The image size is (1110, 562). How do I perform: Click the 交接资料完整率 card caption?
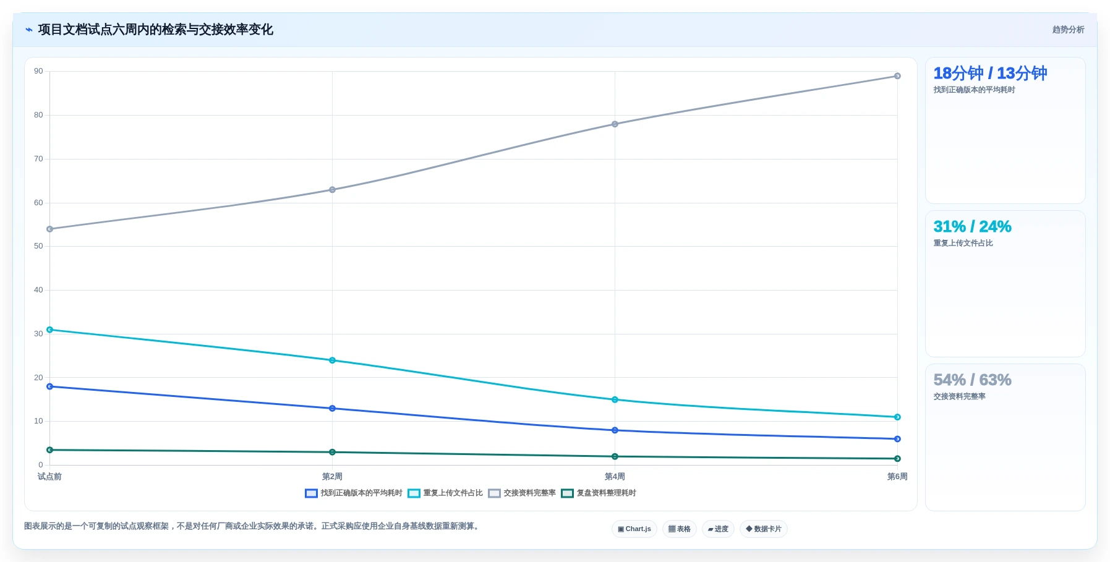click(959, 396)
